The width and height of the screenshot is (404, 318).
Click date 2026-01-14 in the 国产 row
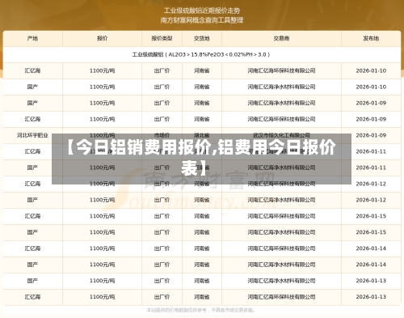(x=371, y=265)
